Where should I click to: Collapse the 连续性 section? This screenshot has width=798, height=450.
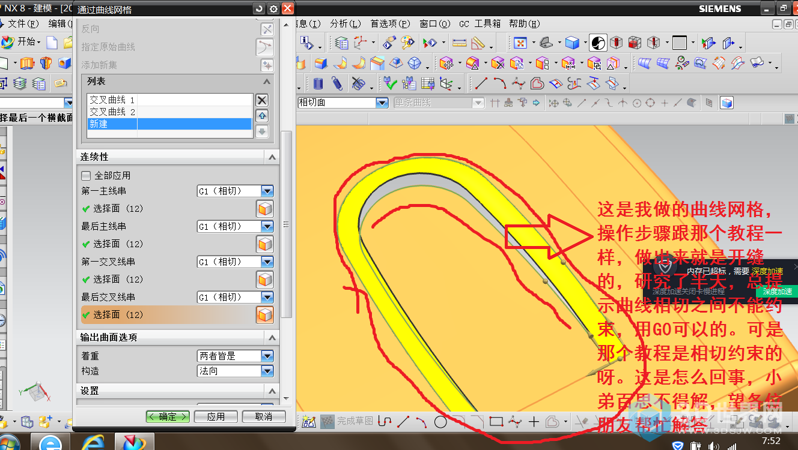pos(272,157)
